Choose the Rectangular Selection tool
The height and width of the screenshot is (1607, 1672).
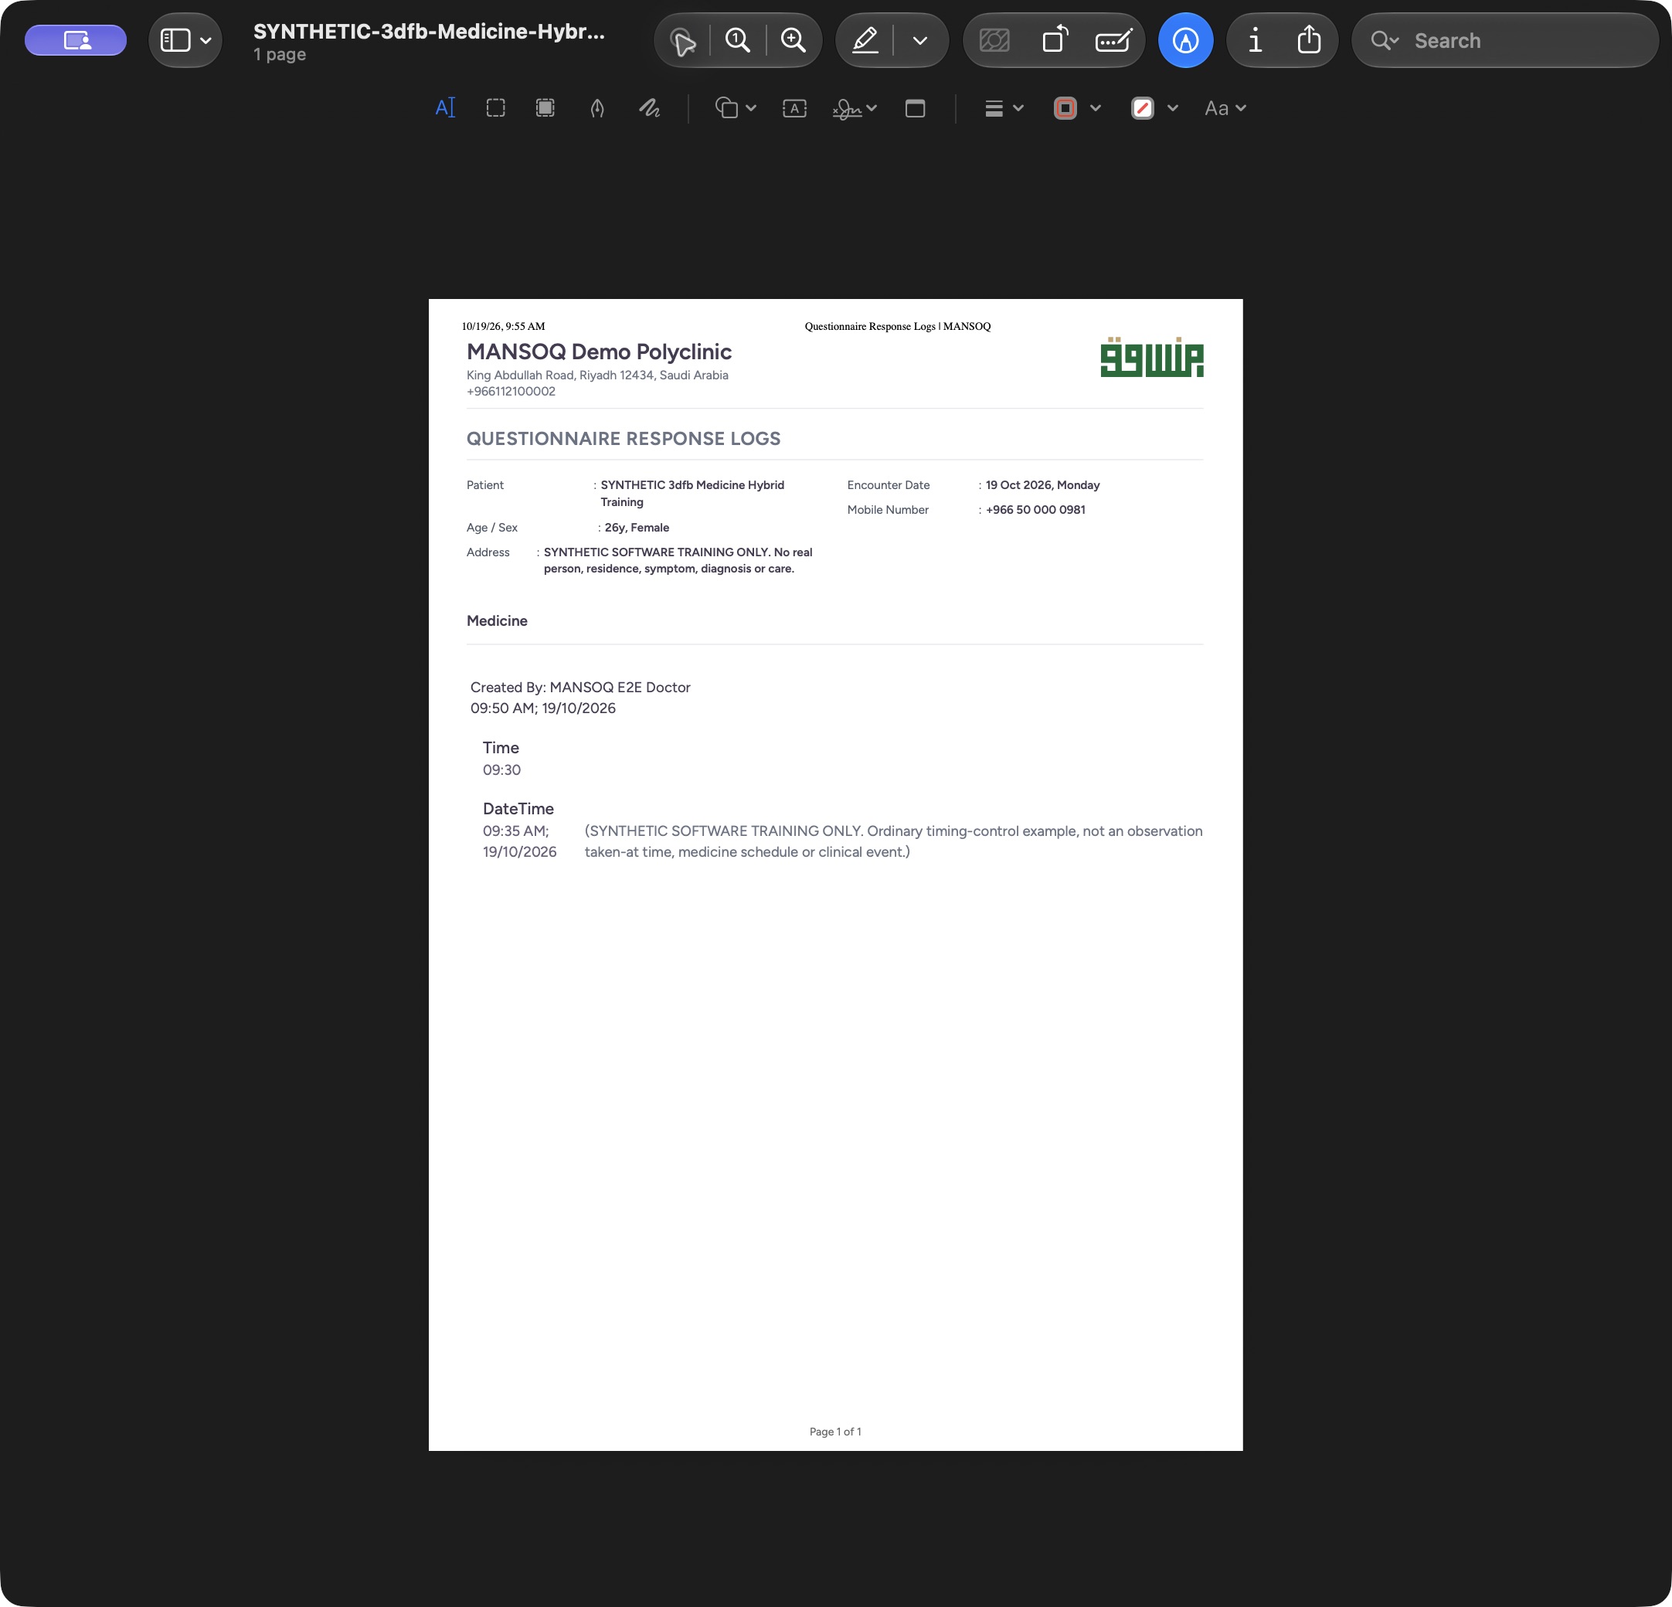495,108
